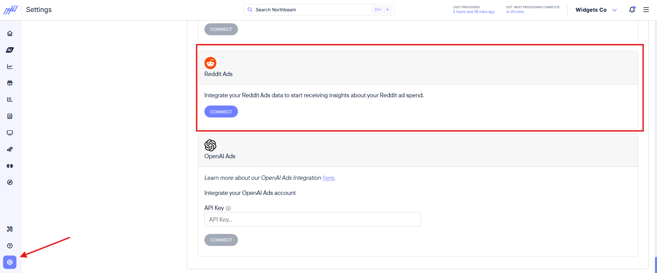Select the Settings gear icon

(10, 262)
